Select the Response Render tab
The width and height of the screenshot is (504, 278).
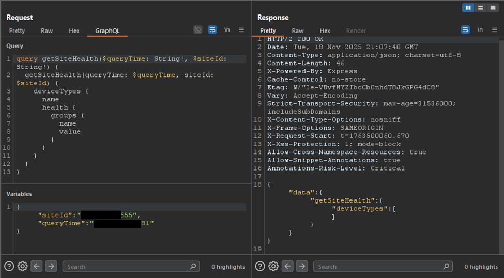pos(356,31)
